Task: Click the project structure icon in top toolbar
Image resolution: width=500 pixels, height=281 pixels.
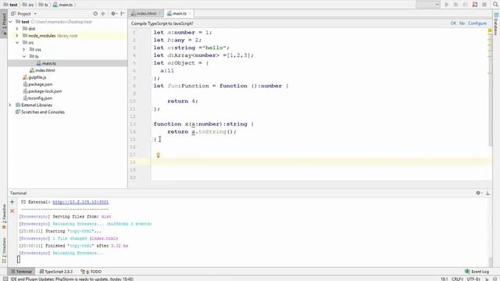Action: click(x=475, y=5)
